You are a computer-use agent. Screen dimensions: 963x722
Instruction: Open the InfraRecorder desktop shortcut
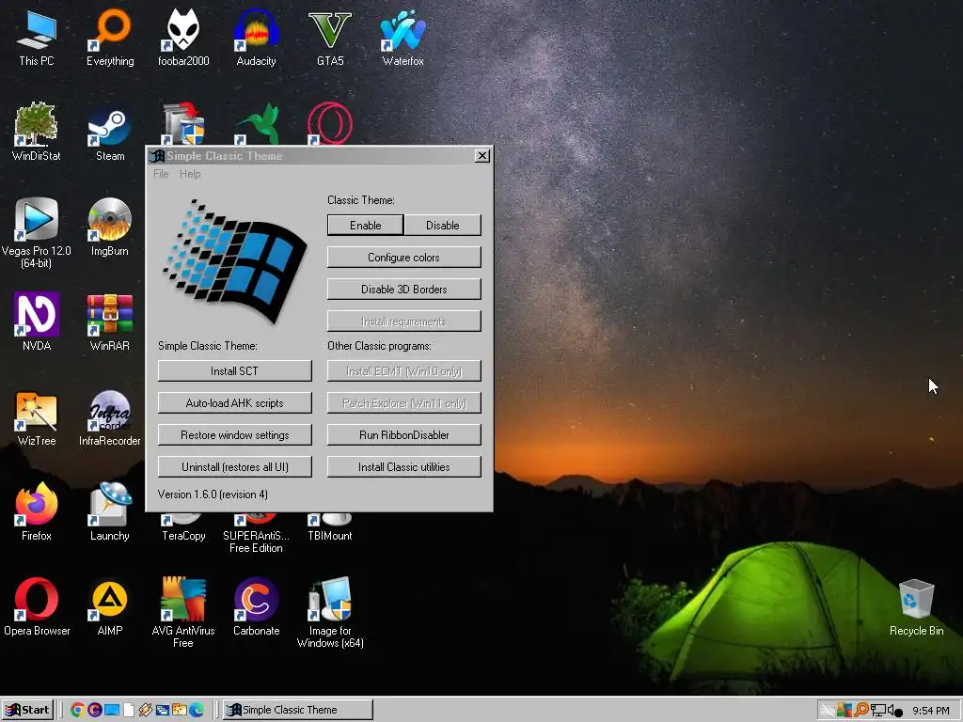tap(110, 417)
